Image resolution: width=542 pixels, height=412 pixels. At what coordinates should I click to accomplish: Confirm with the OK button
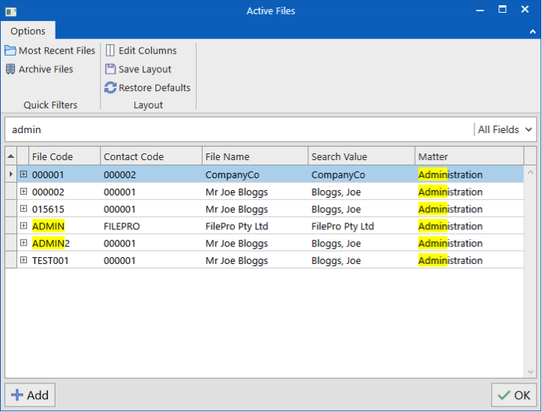coord(513,395)
